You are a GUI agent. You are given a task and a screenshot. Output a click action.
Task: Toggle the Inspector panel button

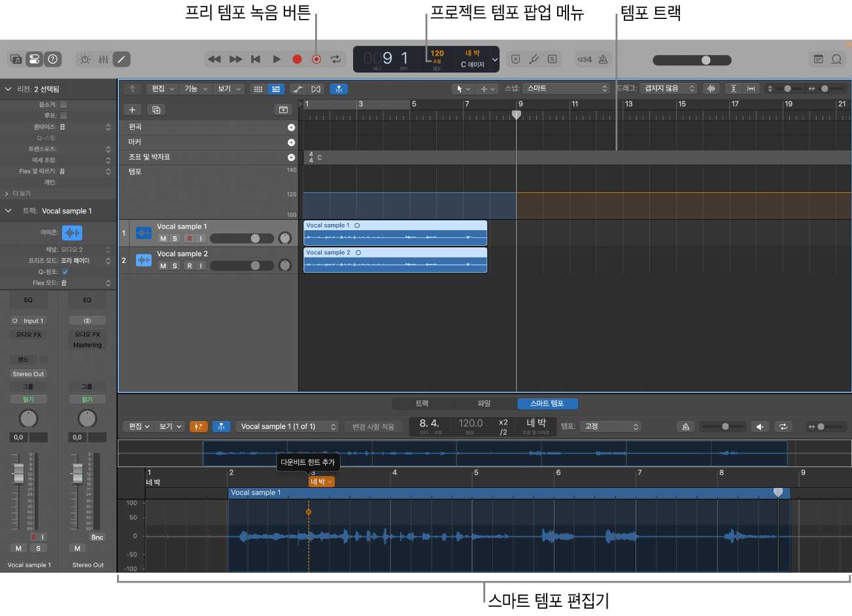(34, 60)
